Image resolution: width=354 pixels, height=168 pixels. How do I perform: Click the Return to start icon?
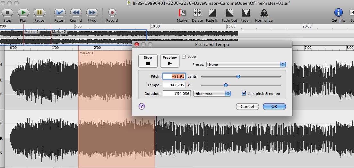(60, 13)
